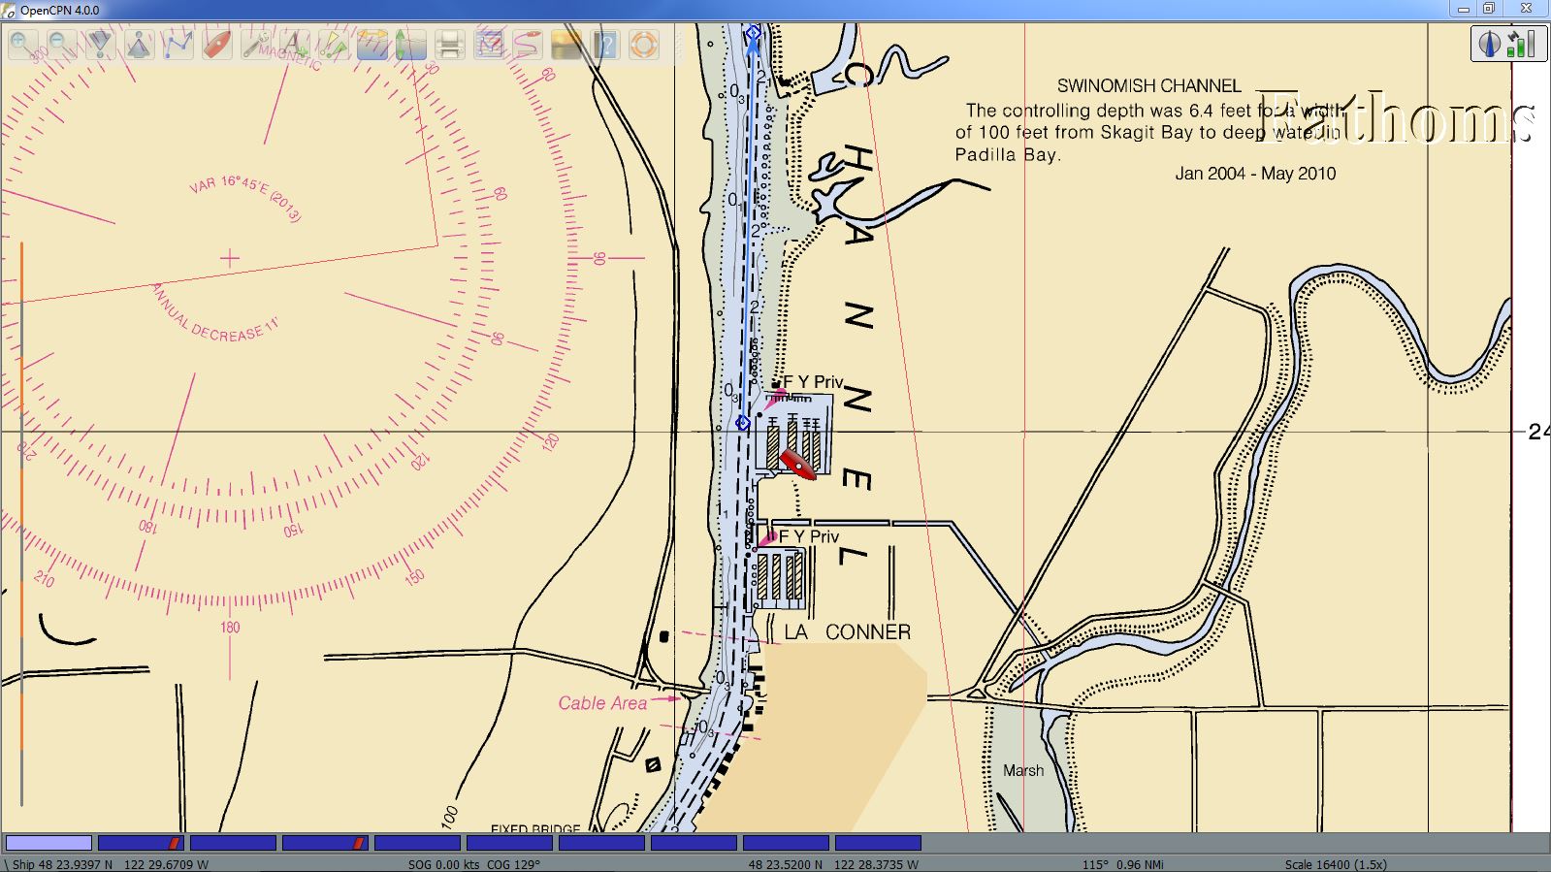The height and width of the screenshot is (872, 1551).
Task: Select the second chart bar segment with red mark
Action: tap(141, 843)
